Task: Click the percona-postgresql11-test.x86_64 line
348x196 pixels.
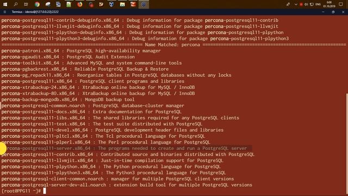Action: click(102, 124)
